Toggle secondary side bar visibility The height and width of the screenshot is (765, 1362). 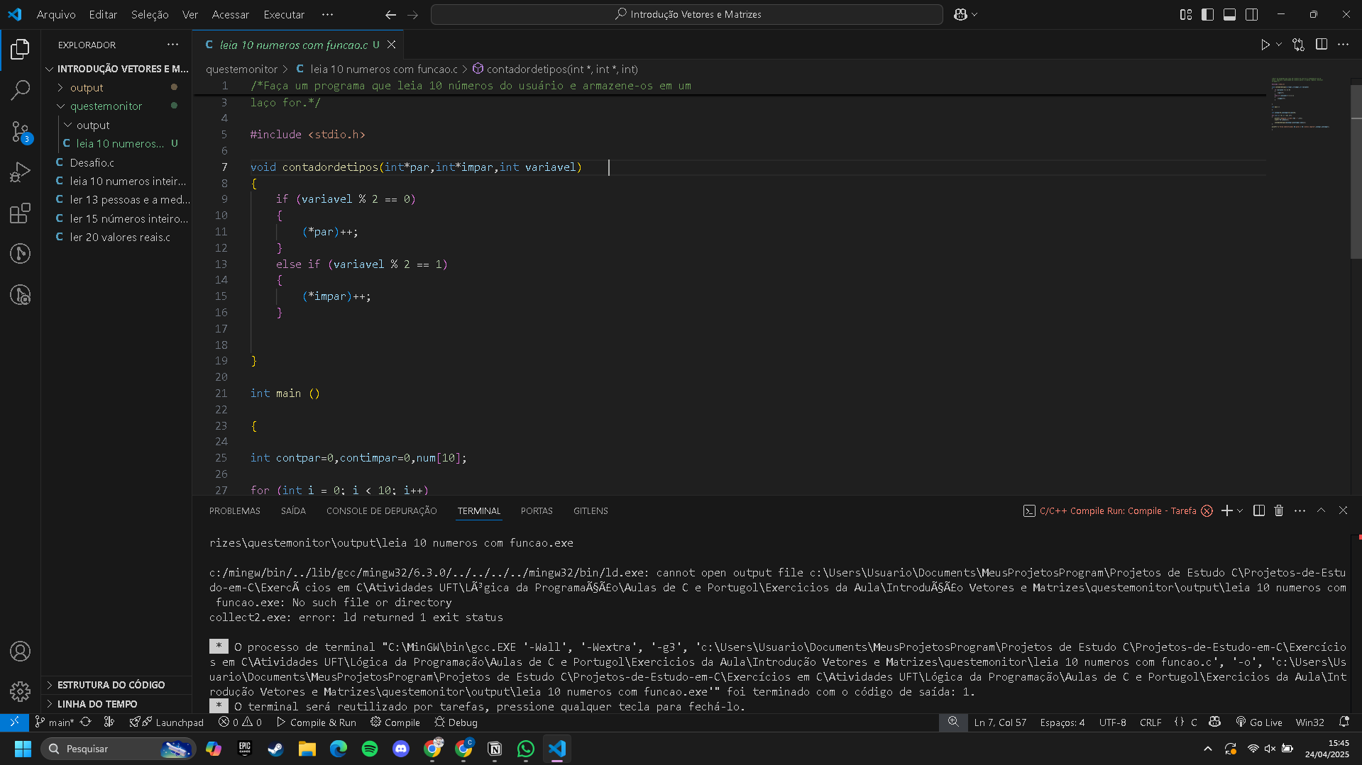pos(1251,14)
